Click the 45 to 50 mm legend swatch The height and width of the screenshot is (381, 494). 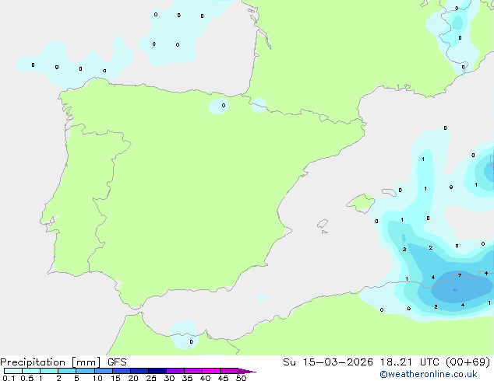[x=229, y=371]
